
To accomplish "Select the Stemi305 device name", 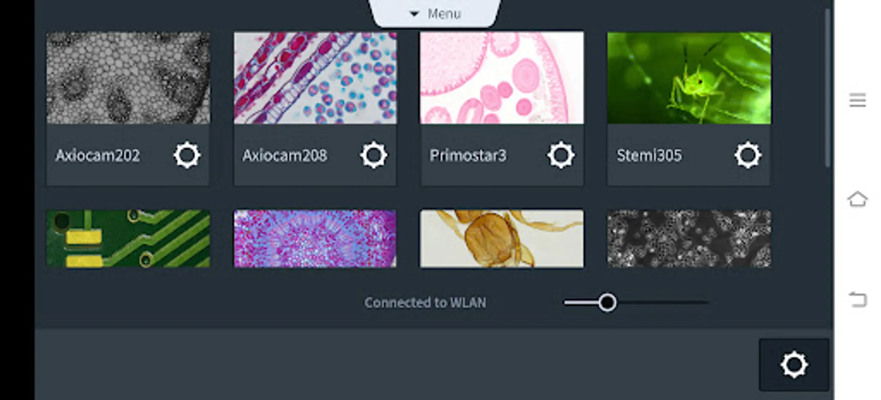I will pyautogui.click(x=649, y=156).
